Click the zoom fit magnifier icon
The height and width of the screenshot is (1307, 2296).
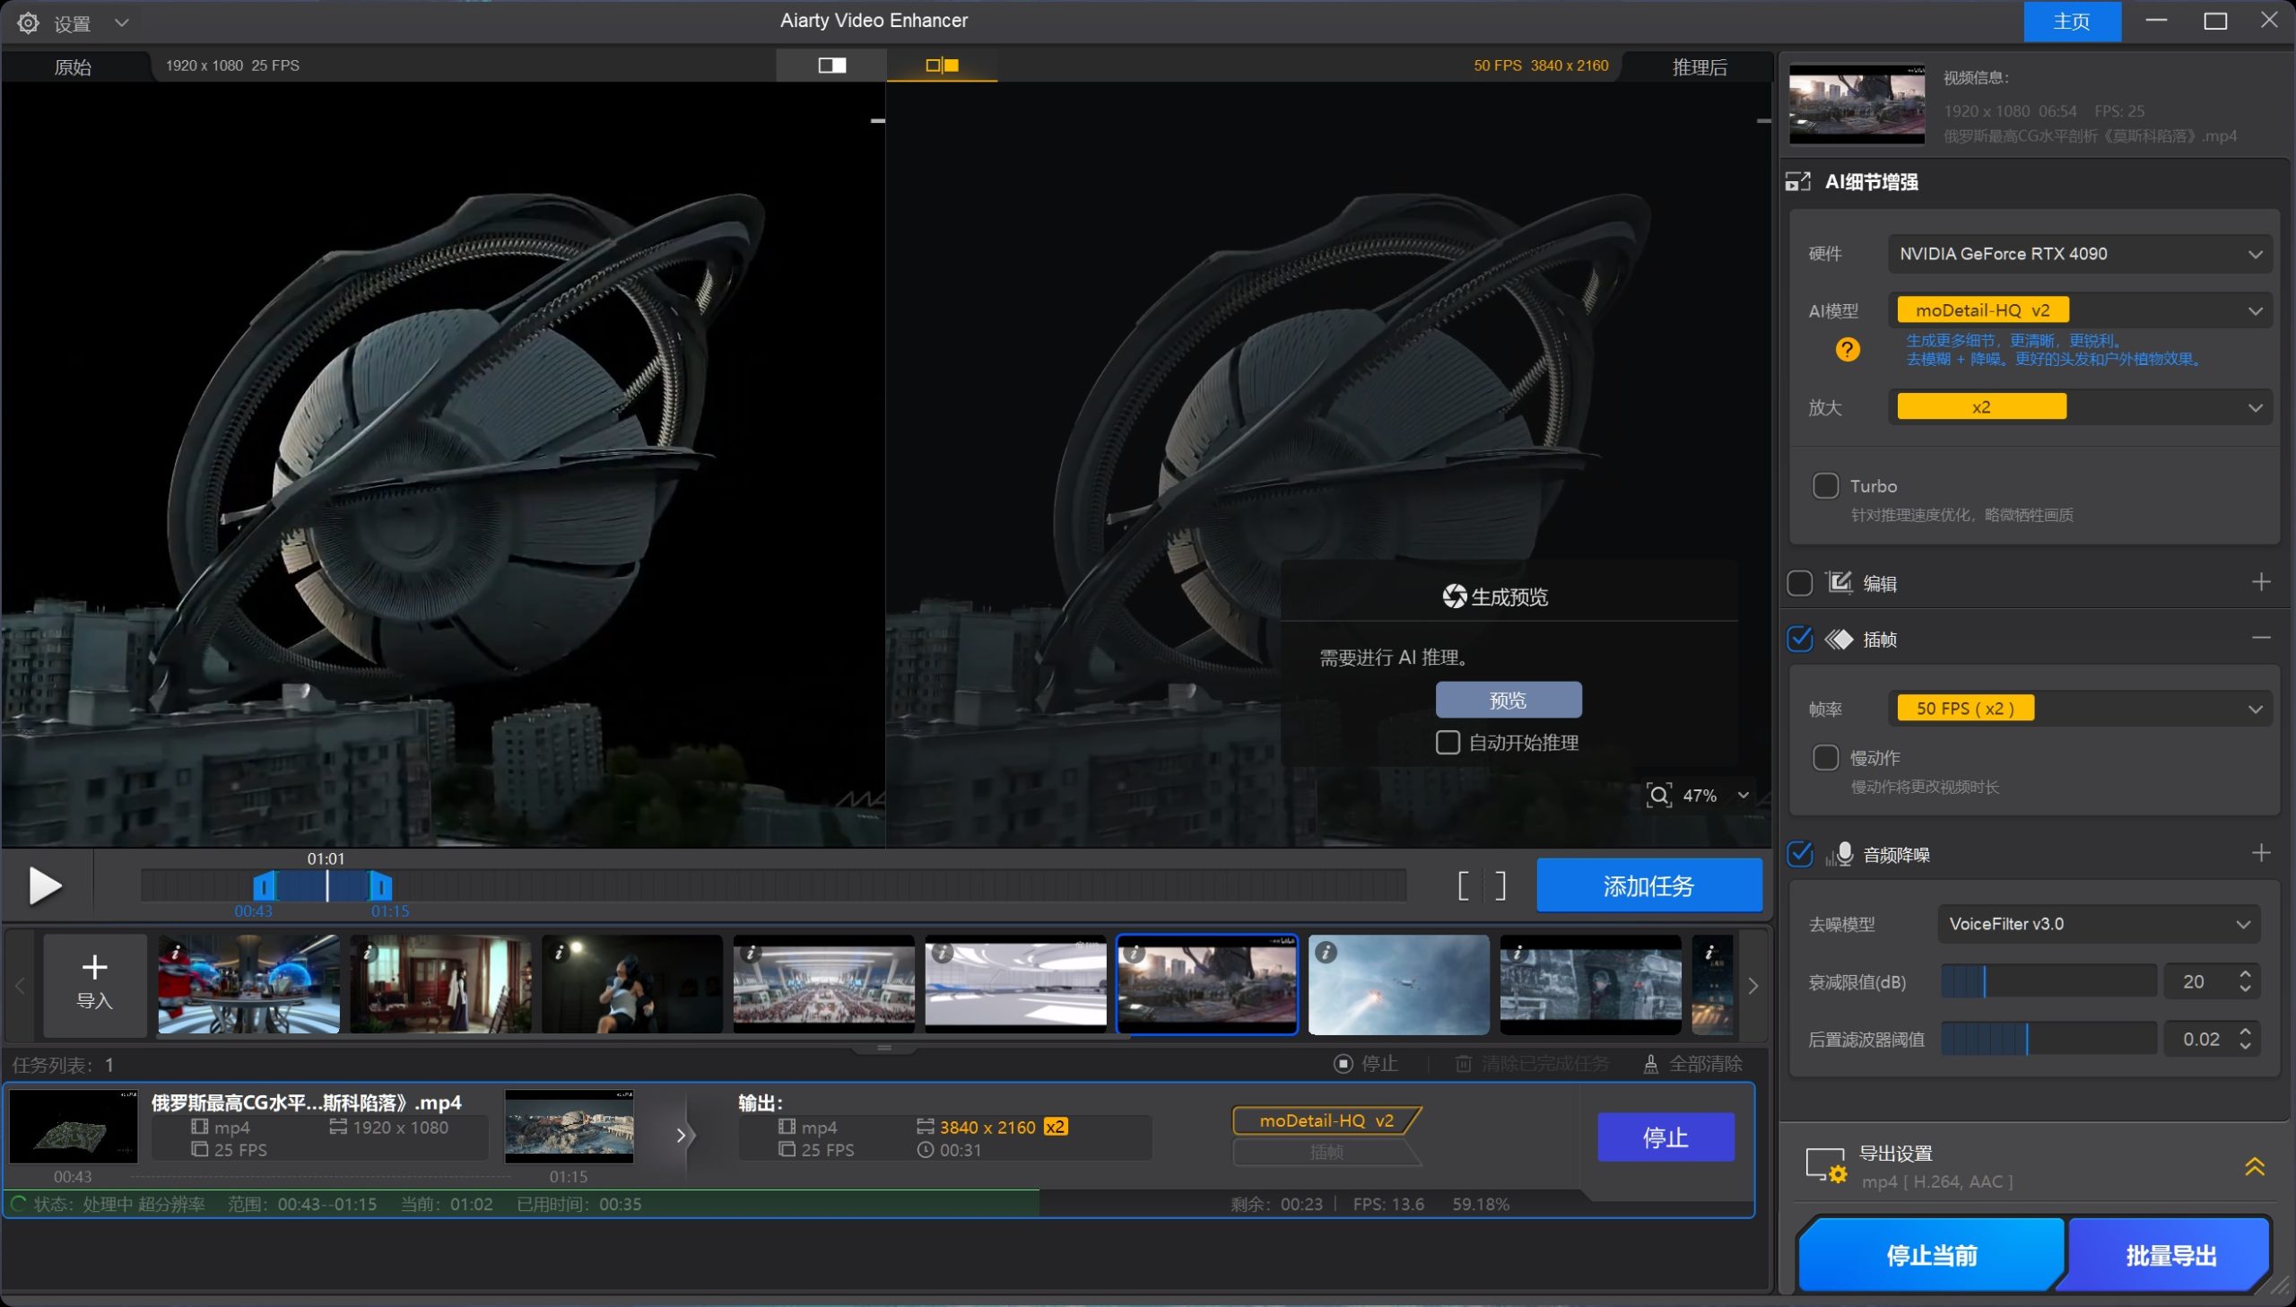pos(1659,797)
